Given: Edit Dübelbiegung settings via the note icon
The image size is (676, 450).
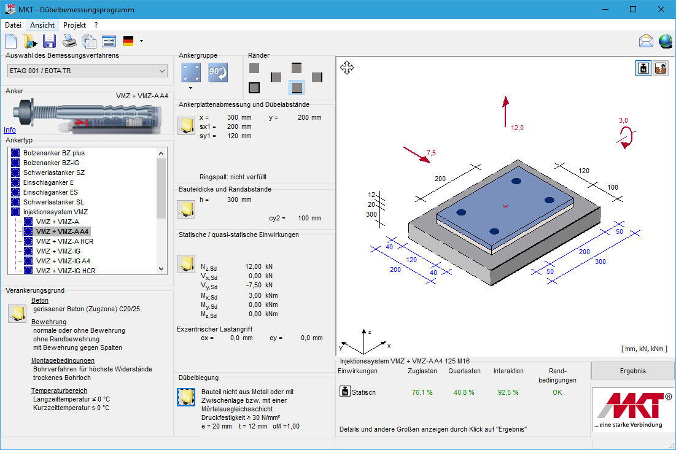Looking at the screenshot, I should pos(186,397).
